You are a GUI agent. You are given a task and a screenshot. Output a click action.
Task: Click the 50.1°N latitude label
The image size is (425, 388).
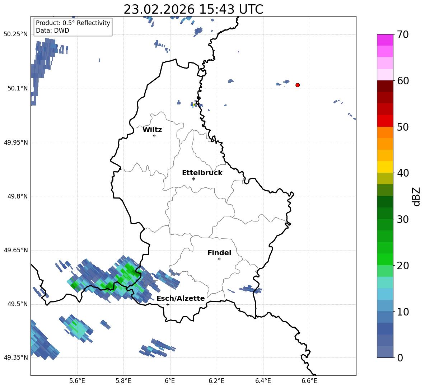18,88
